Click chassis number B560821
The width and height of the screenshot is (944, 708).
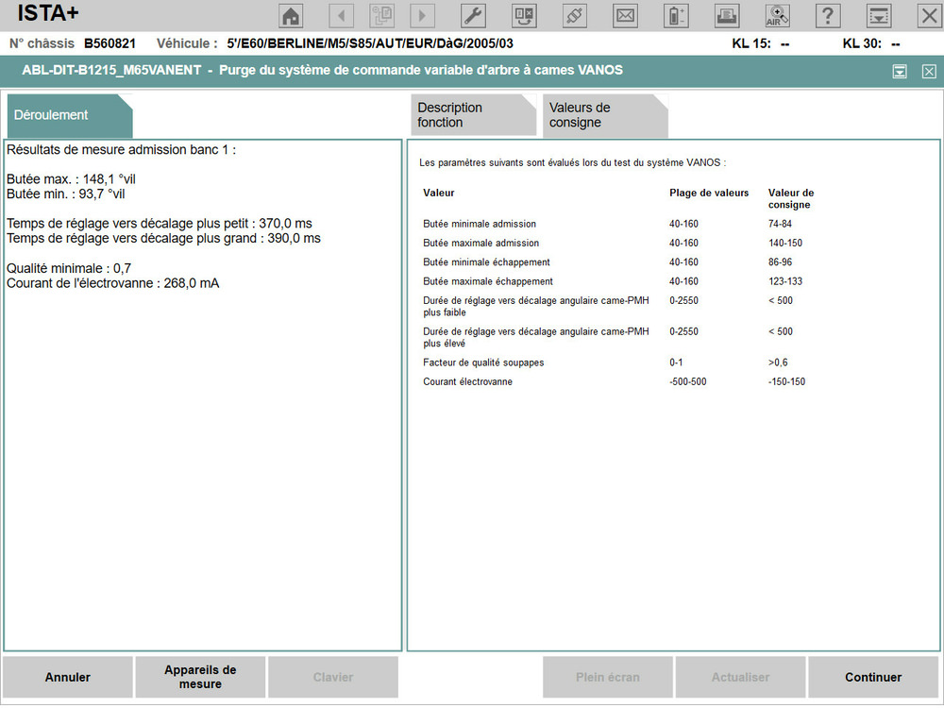[x=110, y=43]
